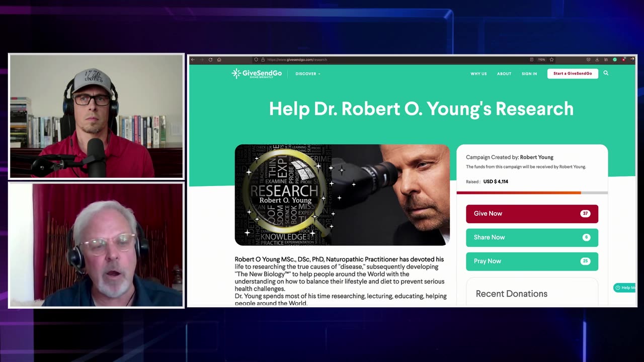Click the campaign title Help Dr. Robert O. Young's Research
This screenshot has width=644, height=362.
[421, 109]
